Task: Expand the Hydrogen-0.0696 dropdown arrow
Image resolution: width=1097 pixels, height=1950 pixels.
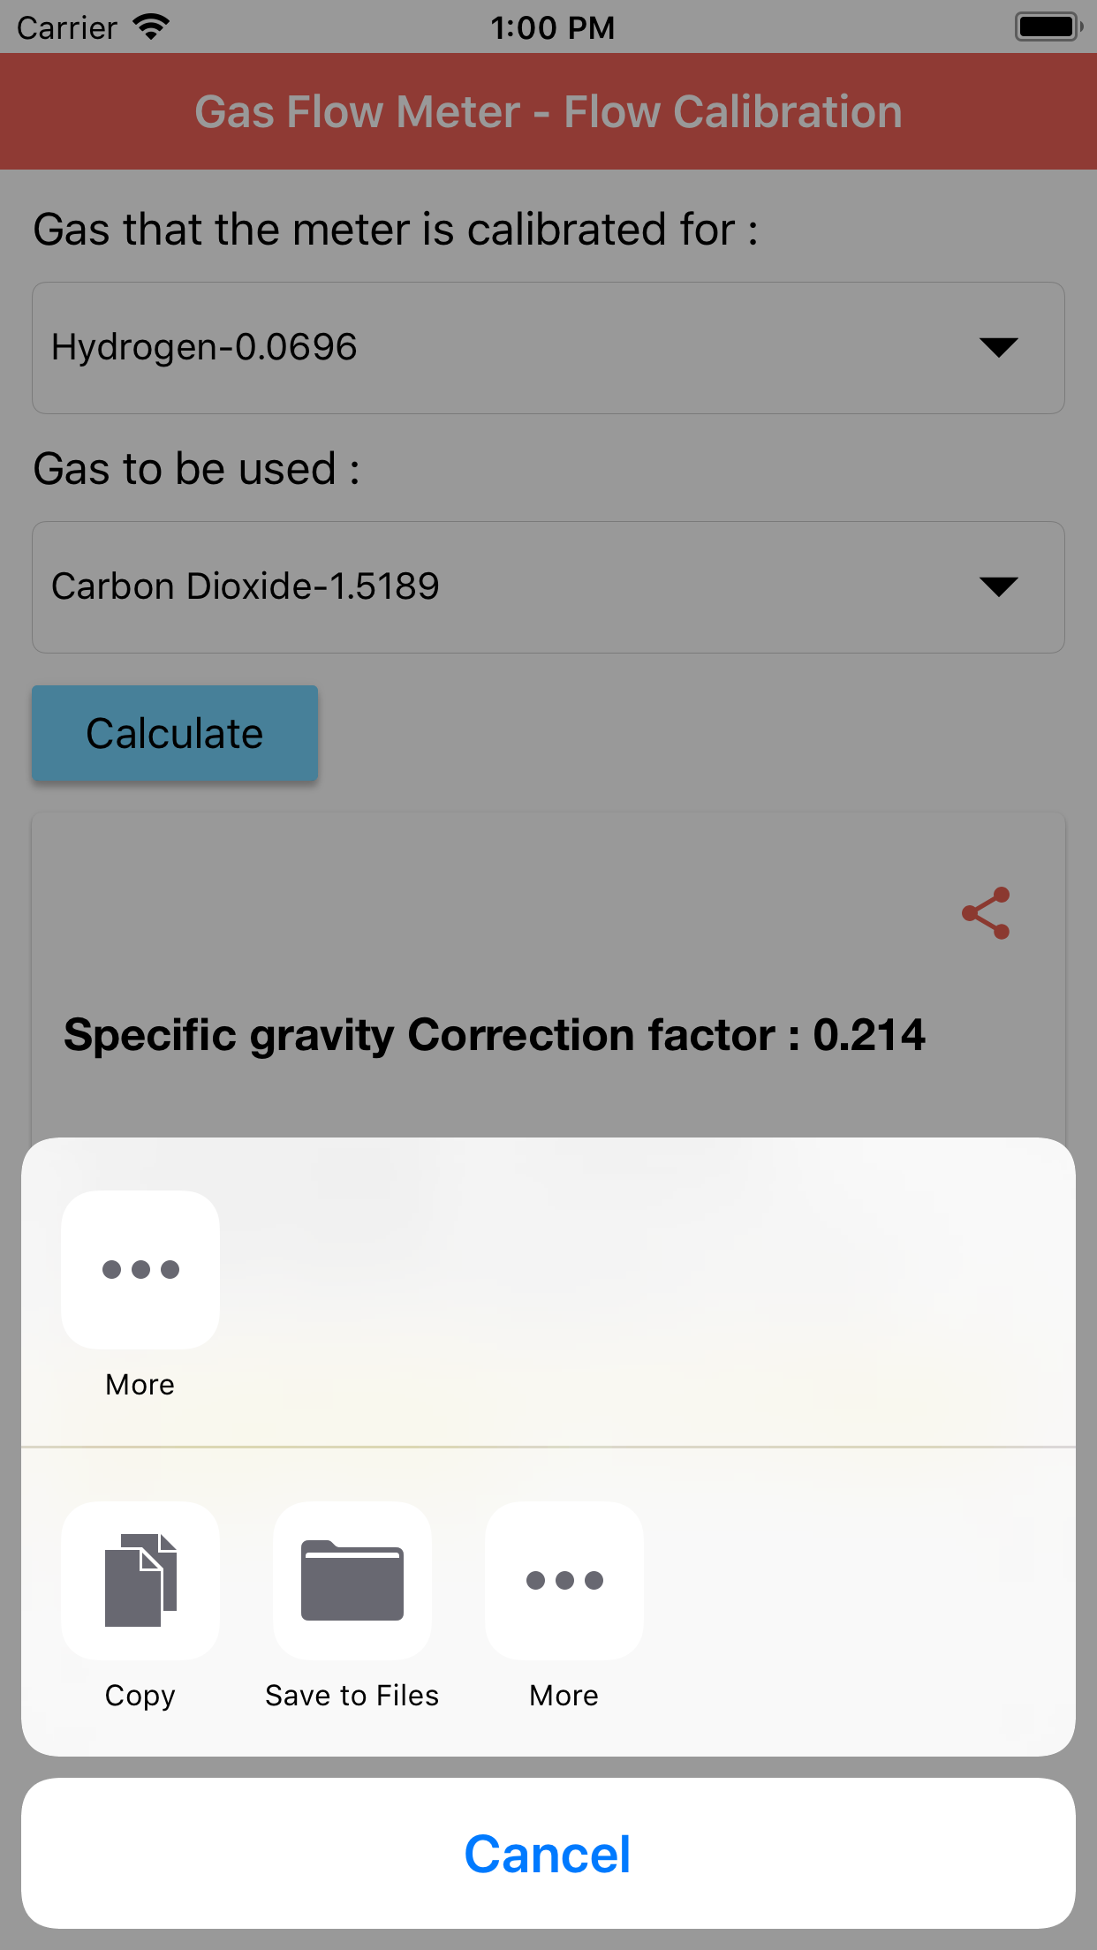Action: tap(998, 347)
